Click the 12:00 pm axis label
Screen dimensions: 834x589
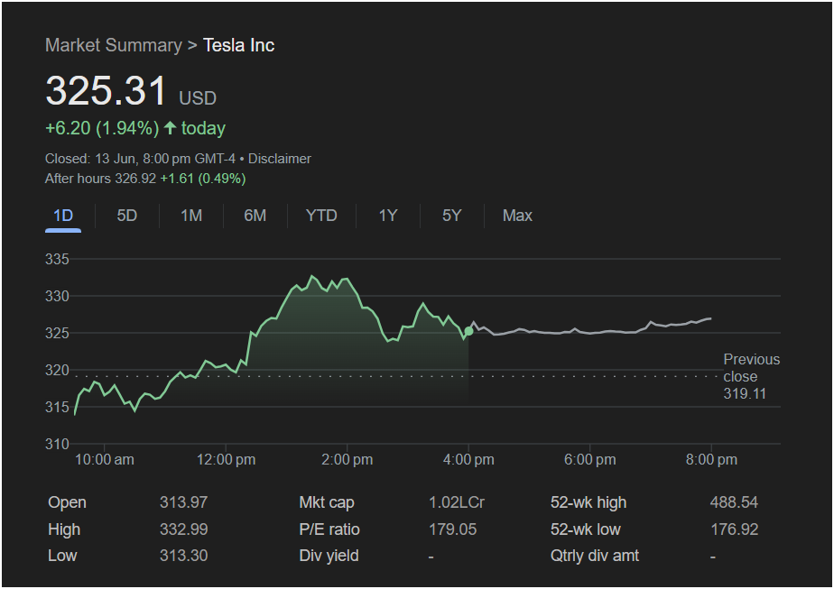tap(226, 460)
